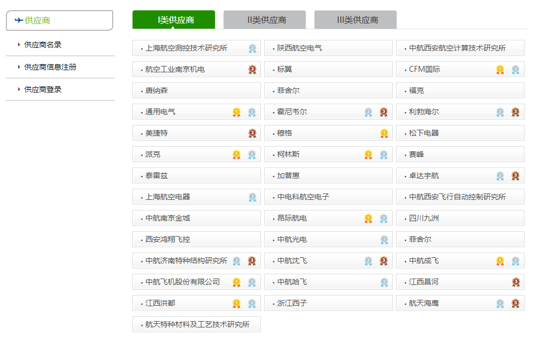Click the silver medal icon on 中航沈飞

click(368, 262)
